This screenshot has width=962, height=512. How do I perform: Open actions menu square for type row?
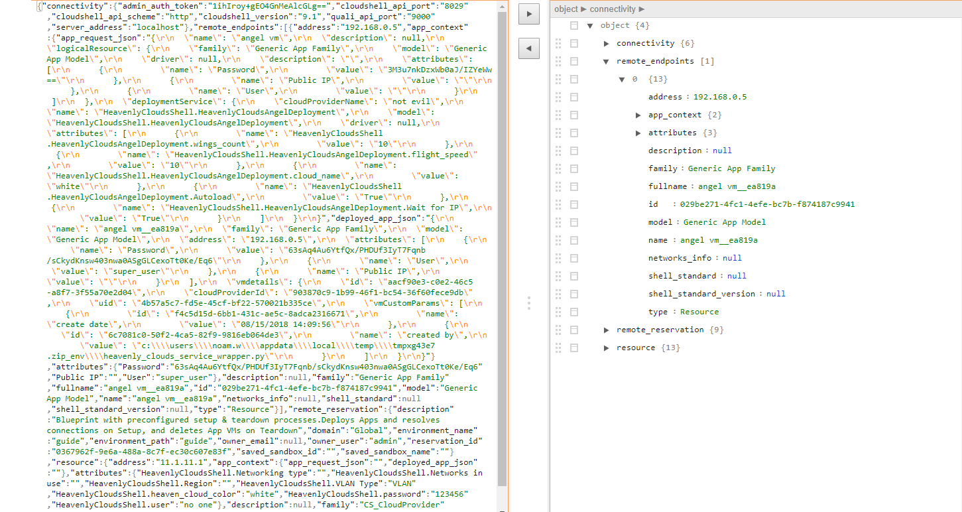(x=574, y=312)
